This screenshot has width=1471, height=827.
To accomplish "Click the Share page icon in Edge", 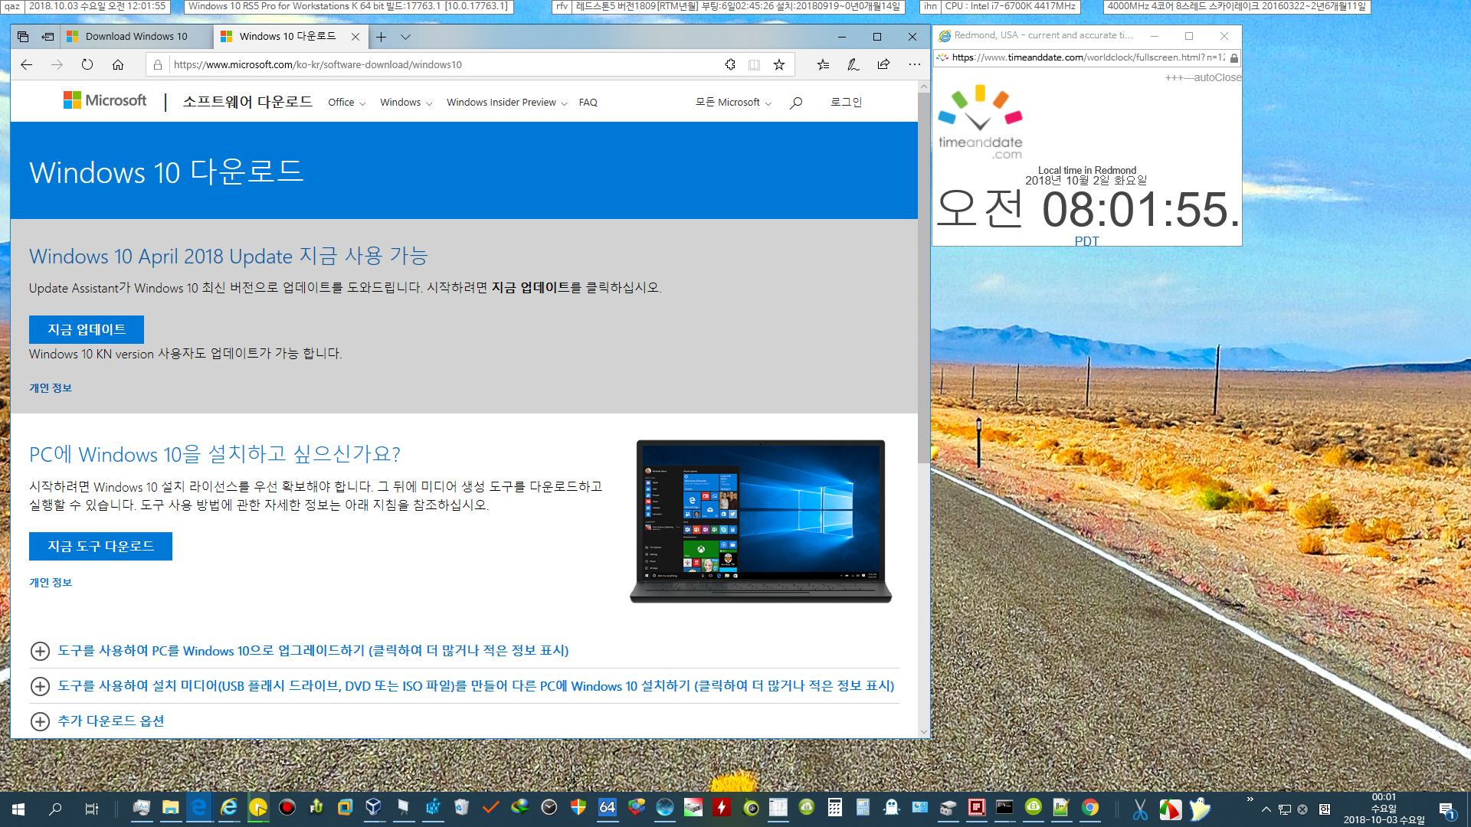I will click(883, 65).
